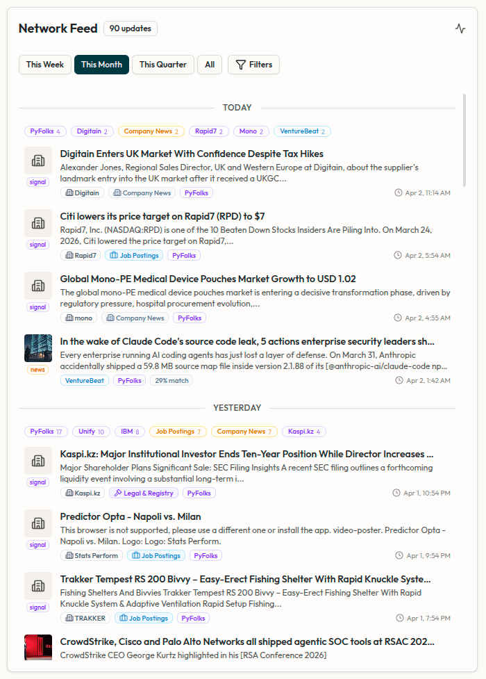Click the Legal & Registry tag
Viewport: 486px width, 679px height.
(x=144, y=493)
